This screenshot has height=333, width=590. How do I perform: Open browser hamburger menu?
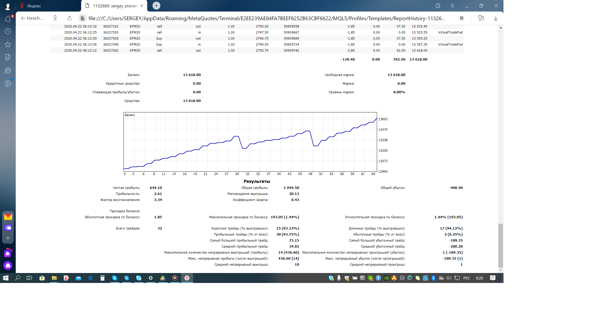click(x=452, y=6)
